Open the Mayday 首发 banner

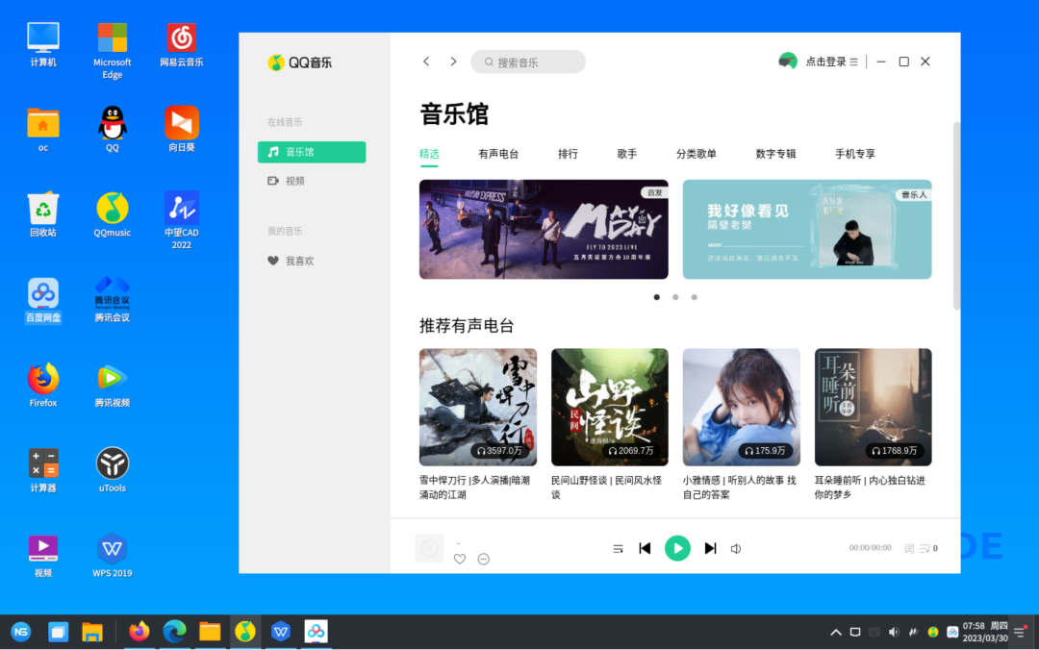click(x=544, y=229)
